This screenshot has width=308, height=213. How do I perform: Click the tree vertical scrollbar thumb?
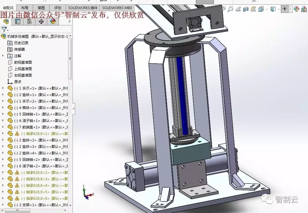click(70, 59)
